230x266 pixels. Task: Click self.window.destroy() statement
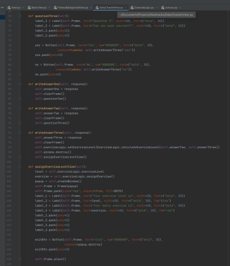[x=53, y=152]
